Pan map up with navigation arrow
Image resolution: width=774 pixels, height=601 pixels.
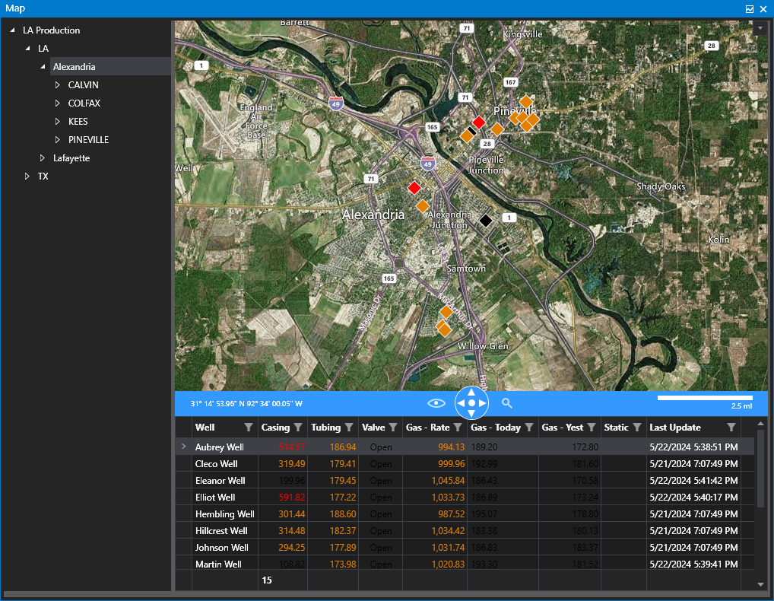click(471, 392)
